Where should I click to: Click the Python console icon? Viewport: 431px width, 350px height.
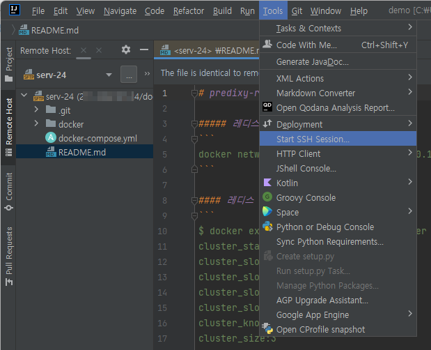point(267,227)
